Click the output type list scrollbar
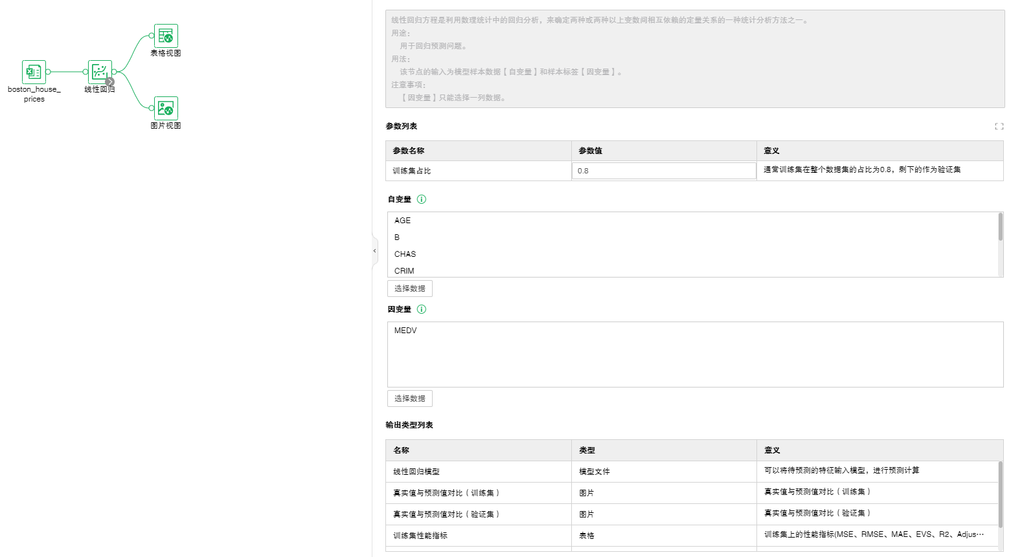Image resolution: width=1011 pixels, height=557 pixels. pyautogui.click(x=1000, y=495)
